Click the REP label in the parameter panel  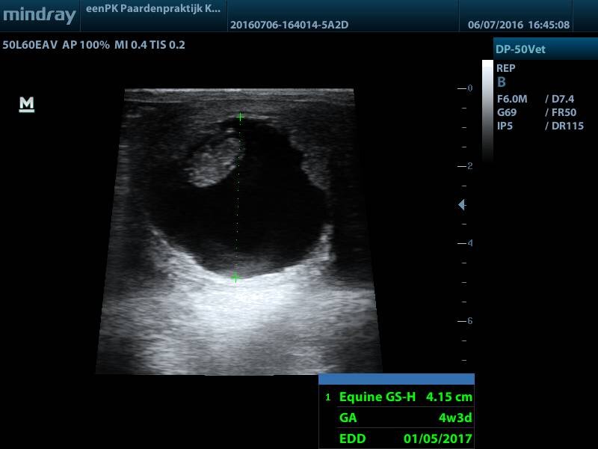[506, 68]
